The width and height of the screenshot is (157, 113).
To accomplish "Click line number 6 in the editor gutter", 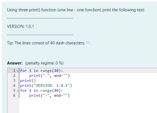I will click(x=14, y=95).
